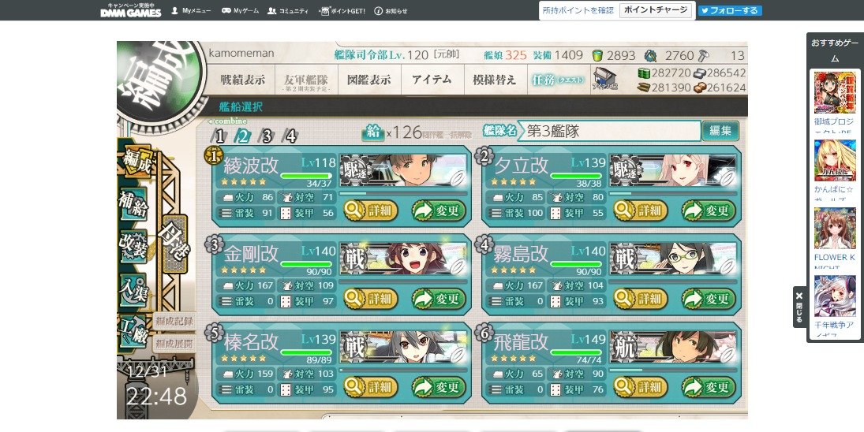This screenshot has width=864, height=432.
Task: Open the 補給 resupply sidebar icon
Action: pyautogui.click(x=133, y=203)
